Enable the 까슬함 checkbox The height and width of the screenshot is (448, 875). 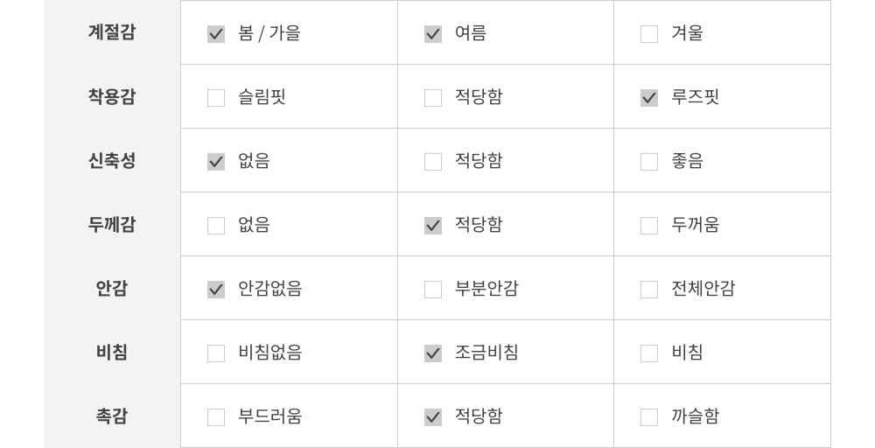coord(649,417)
